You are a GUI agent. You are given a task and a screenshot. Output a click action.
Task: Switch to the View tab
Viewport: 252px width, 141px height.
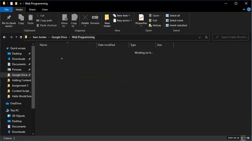[x=45, y=9]
